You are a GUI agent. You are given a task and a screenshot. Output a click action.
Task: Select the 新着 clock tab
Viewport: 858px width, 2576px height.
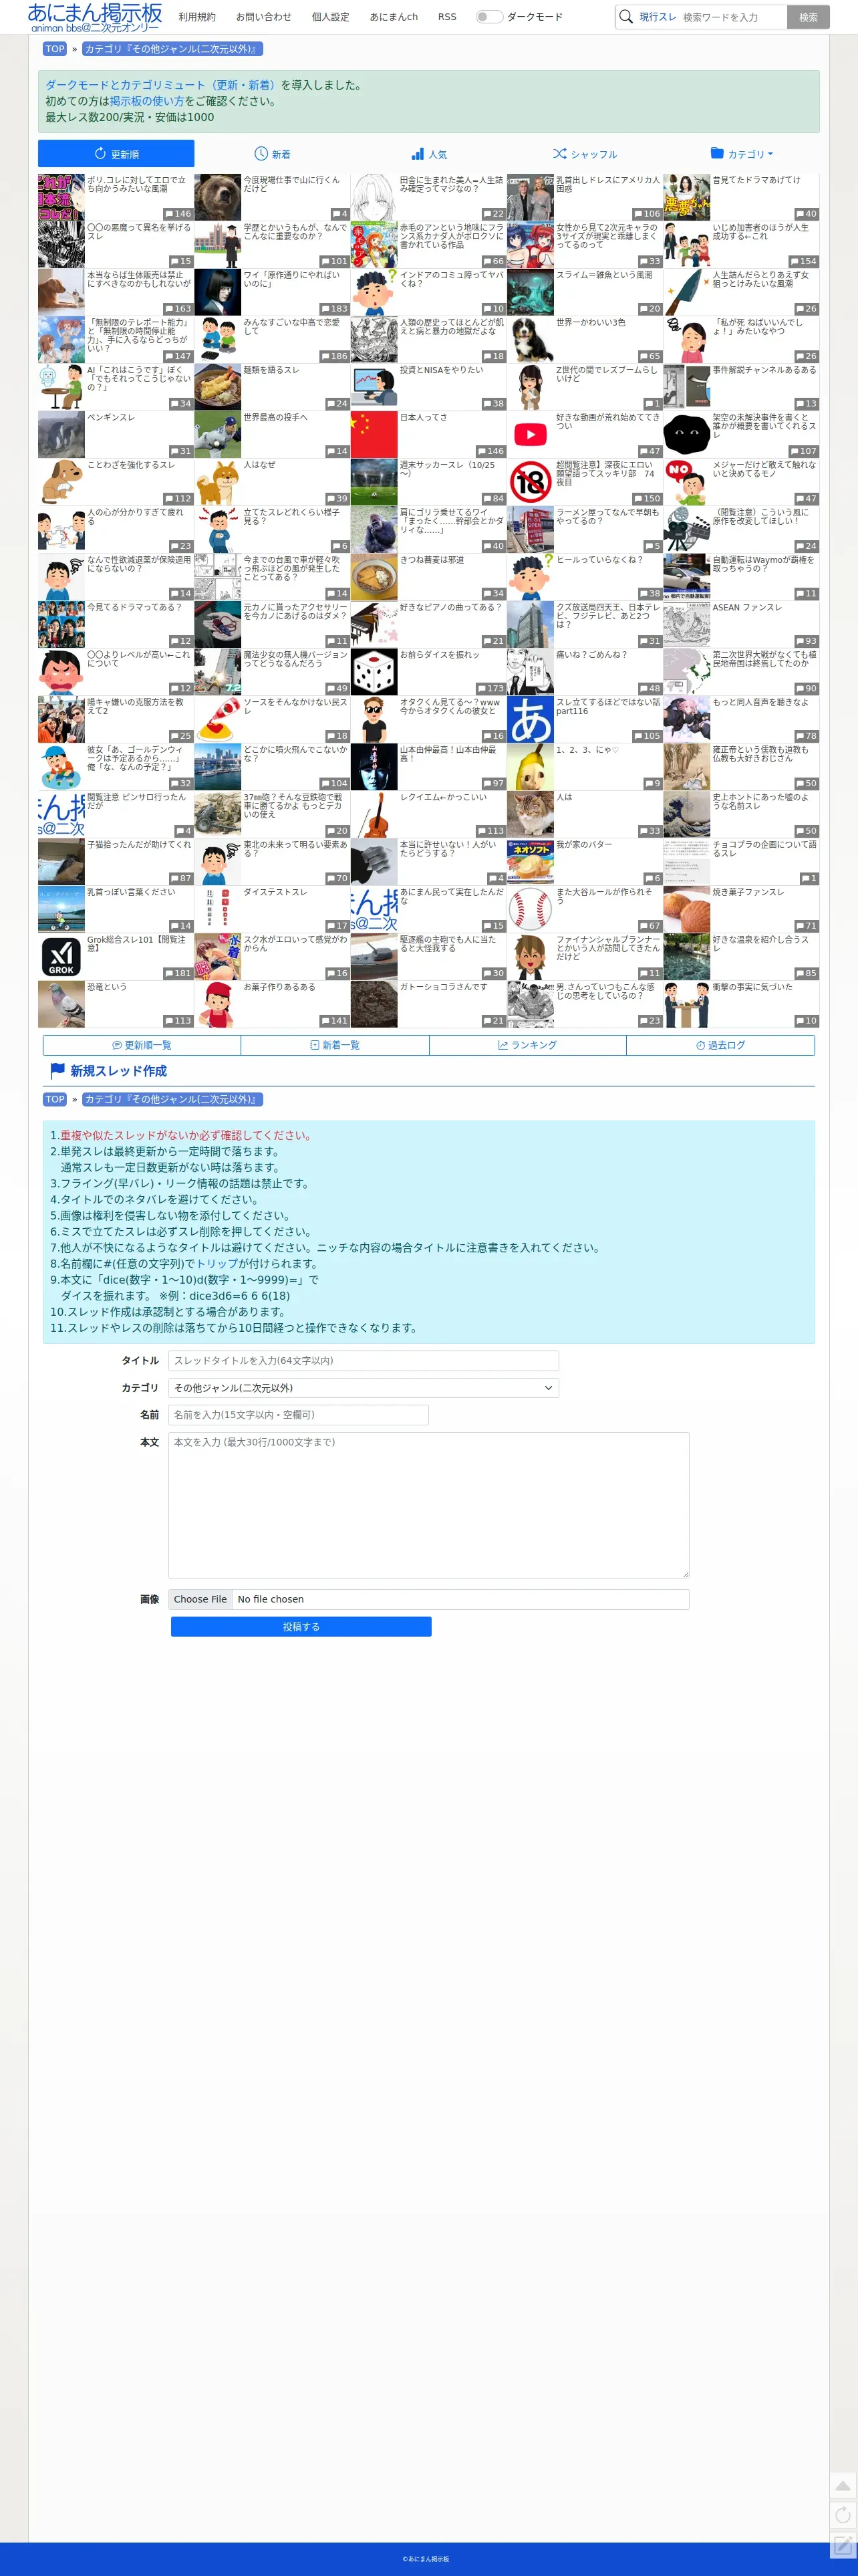coord(272,154)
